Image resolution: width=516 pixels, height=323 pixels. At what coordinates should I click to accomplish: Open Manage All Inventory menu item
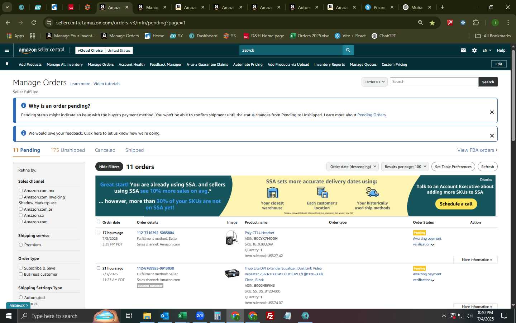pos(64,64)
